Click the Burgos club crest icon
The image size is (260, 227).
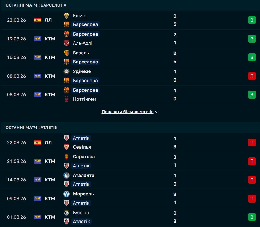(66, 213)
